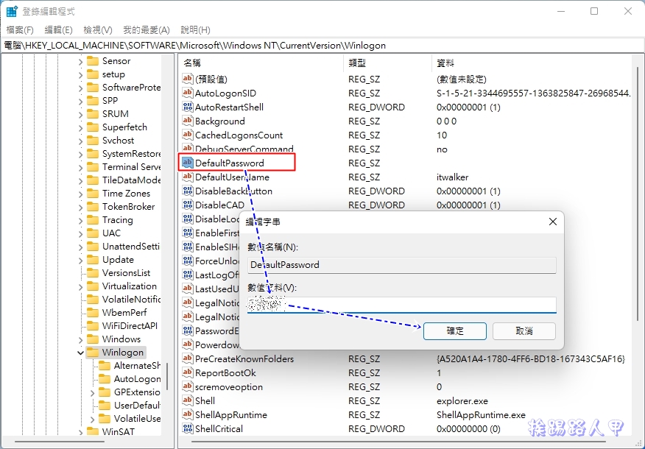Click the DisableCAD DWORD icon

[x=188, y=205]
